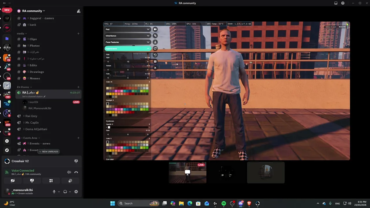Disconnect from voice with the phone icon
This screenshot has height=208, width=370.
[x=76, y=172]
